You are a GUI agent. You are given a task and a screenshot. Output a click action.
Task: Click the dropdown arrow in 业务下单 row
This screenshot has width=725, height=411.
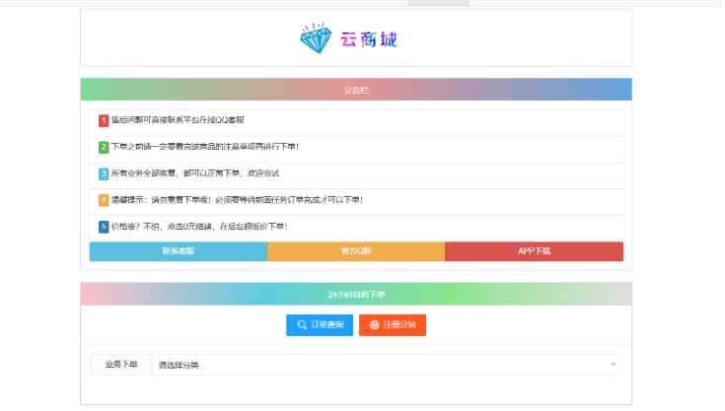[613, 365]
